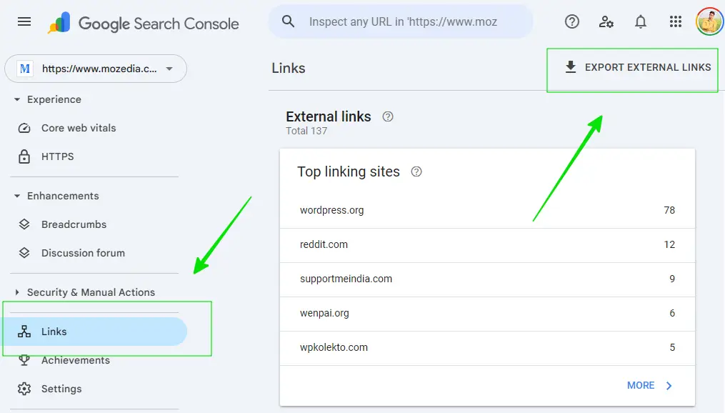Collapse the Experience section
The width and height of the screenshot is (725, 413).
pos(18,99)
